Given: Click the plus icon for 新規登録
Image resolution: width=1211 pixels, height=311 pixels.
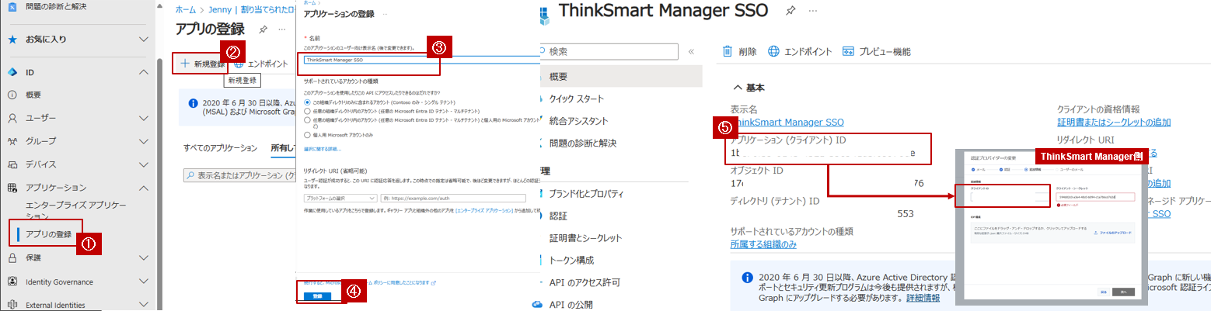Looking at the screenshot, I should pyautogui.click(x=185, y=63).
